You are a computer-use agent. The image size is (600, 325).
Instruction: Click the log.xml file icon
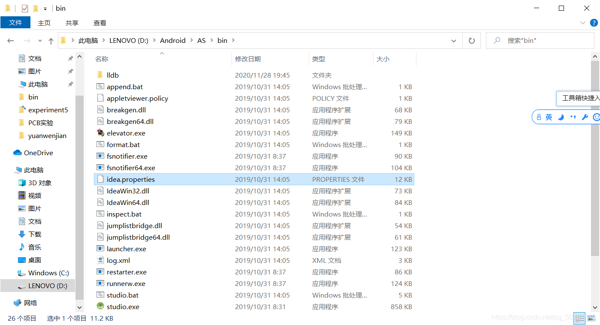point(100,260)
